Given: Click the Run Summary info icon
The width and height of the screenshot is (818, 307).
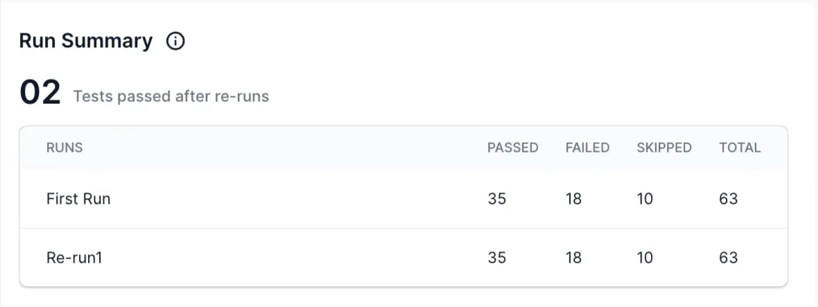Looking at the screenshot, I should [176, 42].
